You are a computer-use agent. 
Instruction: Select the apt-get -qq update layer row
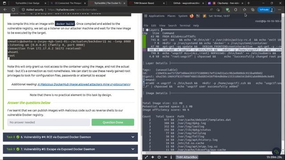click(x=214, y=46)
